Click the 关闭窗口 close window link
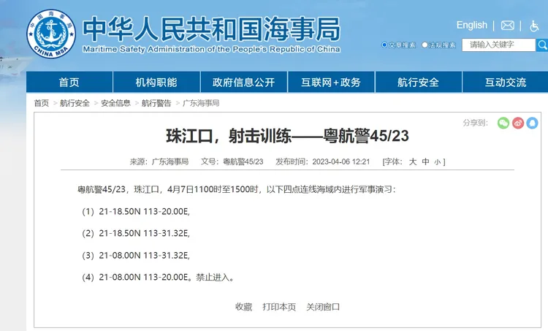Image resolution: width=548 pixels, height=331 pixels. pos(323,307)
